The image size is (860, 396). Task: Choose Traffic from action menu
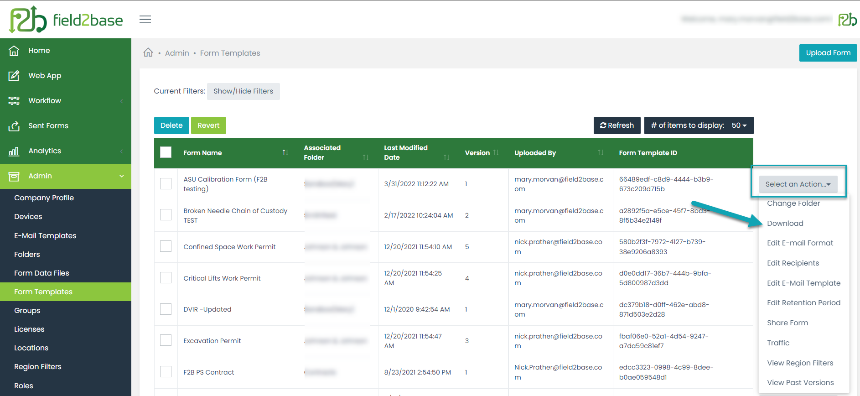(x=778, y=343)
